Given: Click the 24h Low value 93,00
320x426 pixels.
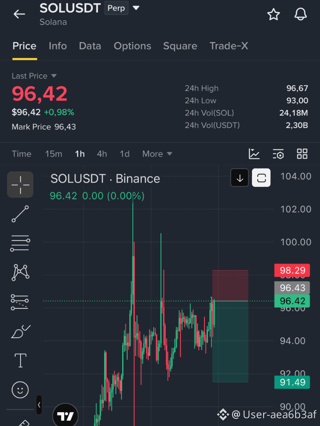Looking at the screenshot, I should click(297, 101).
